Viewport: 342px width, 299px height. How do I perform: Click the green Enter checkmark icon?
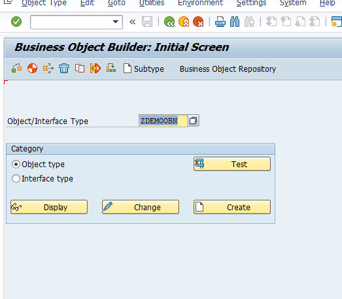(x=16, y=22)
